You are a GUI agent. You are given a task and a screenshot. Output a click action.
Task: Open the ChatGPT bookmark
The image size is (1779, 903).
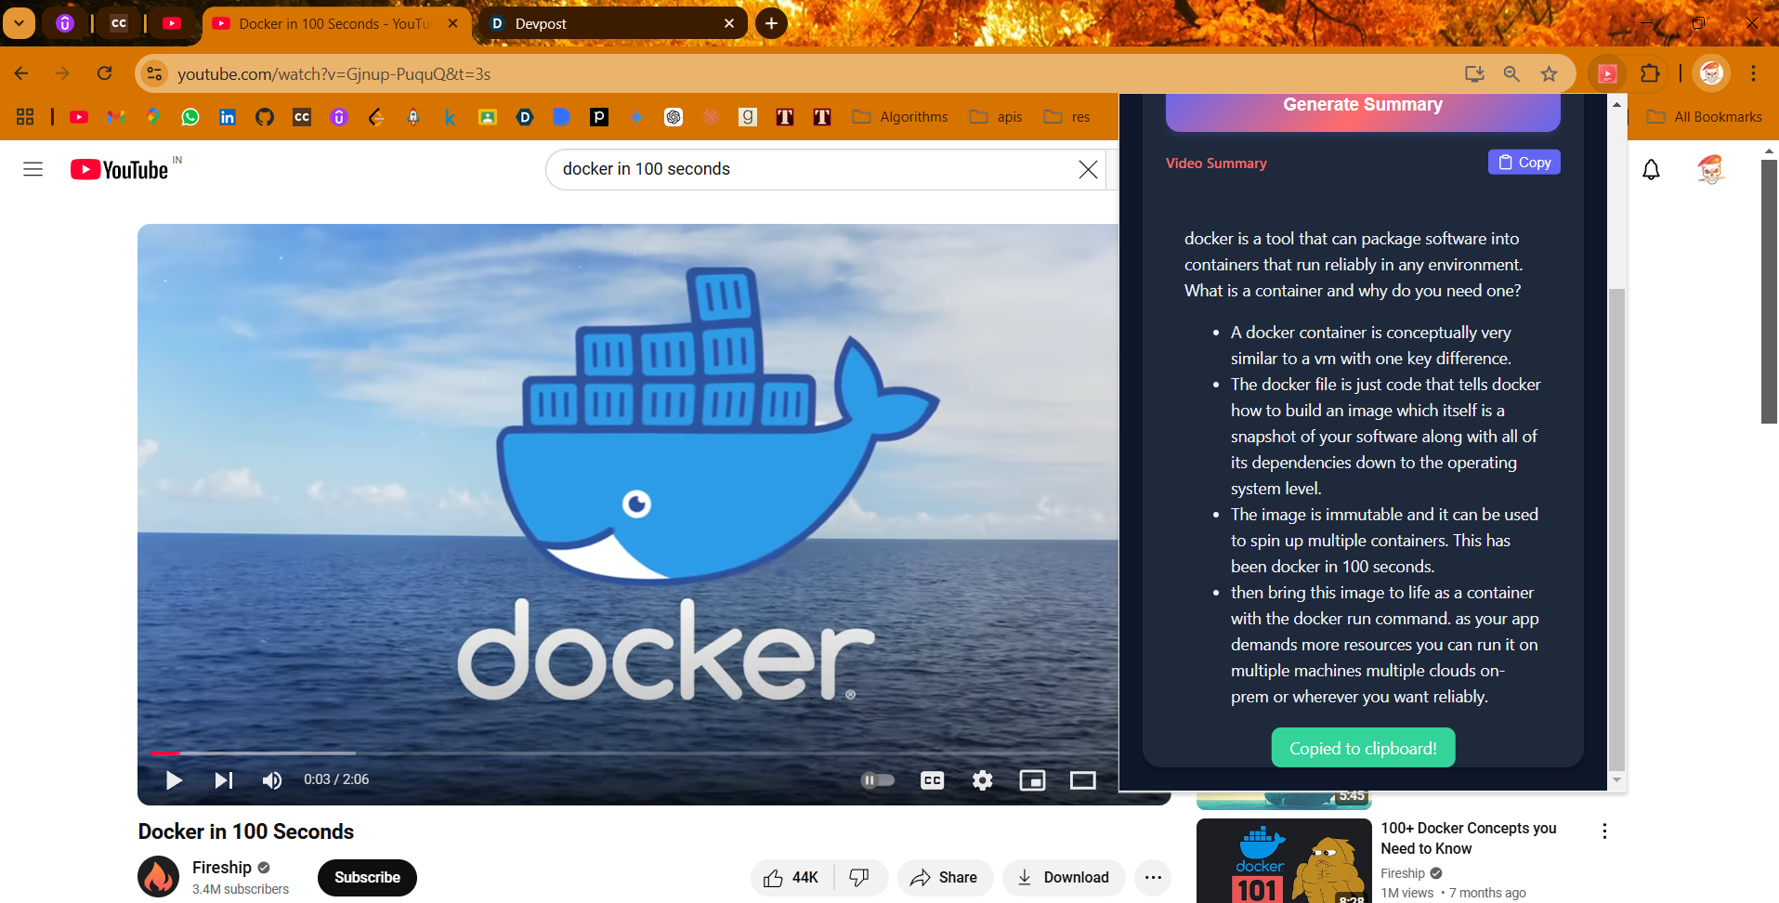pyautogui.click(x=674, y=117)
